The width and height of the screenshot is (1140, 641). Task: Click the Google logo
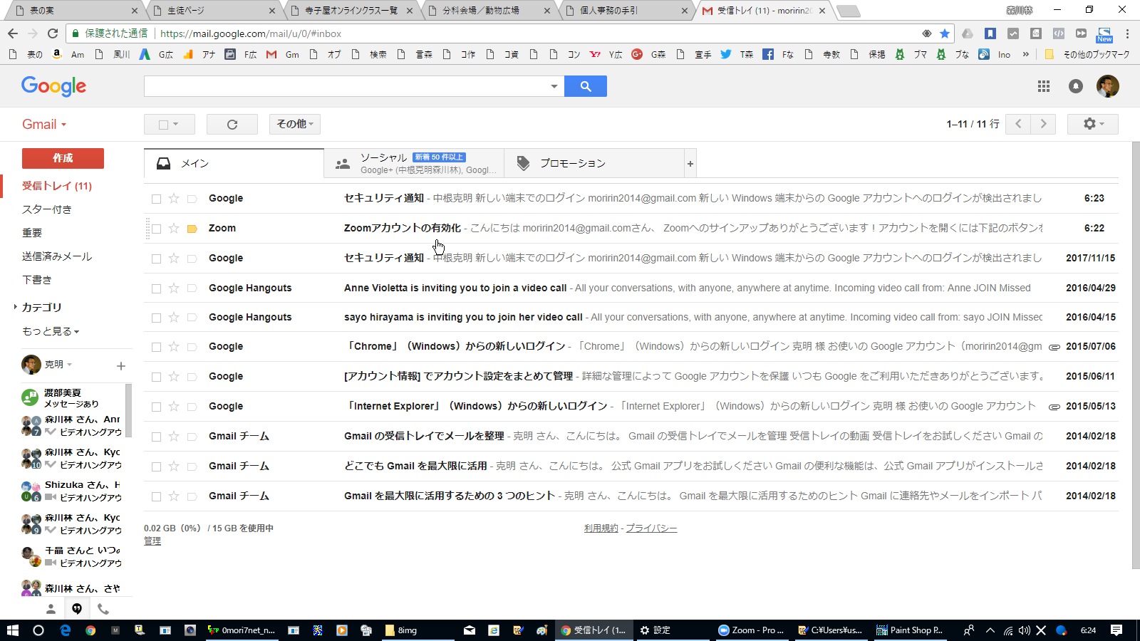coord(53,86)
